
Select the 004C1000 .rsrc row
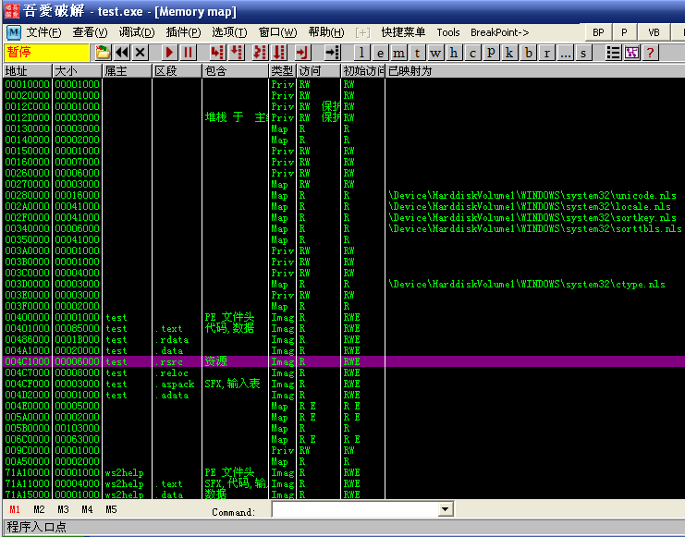point(344,361)
